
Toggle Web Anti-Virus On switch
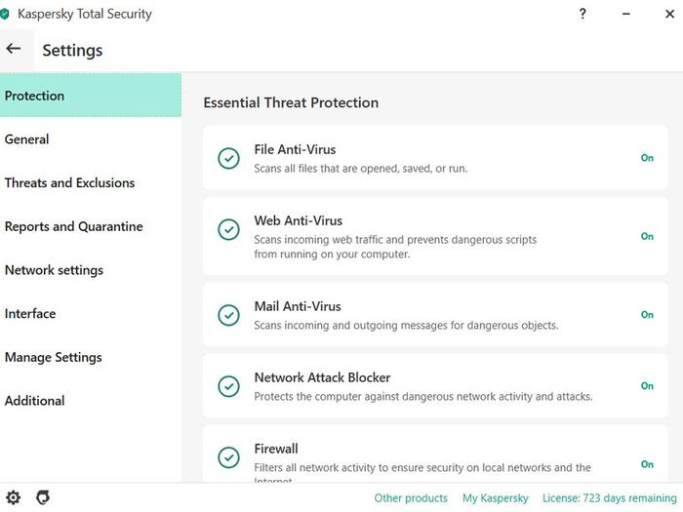pos(647,236)
